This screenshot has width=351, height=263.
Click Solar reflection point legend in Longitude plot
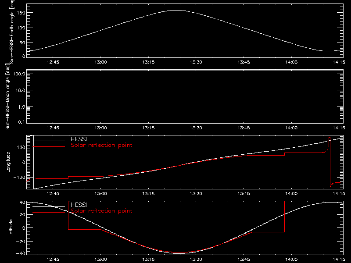tap(101, 145)
